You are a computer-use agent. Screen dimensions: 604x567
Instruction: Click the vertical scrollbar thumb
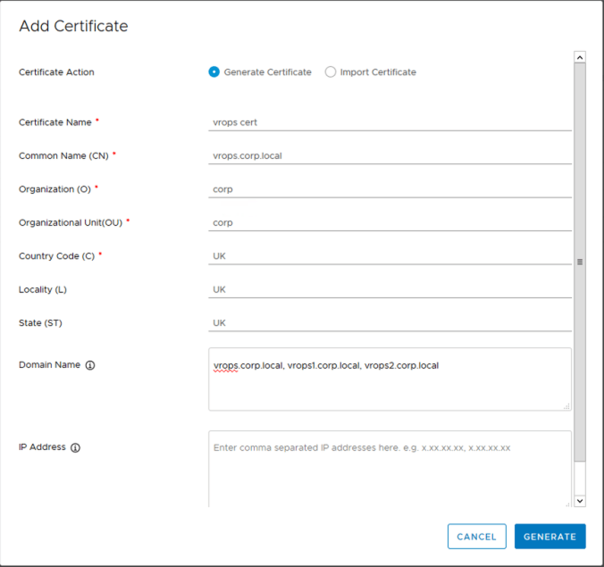[x=580, y=262]
